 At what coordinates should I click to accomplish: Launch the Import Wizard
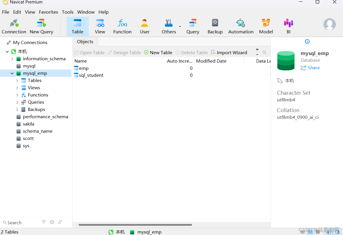[x=229, y=52]
